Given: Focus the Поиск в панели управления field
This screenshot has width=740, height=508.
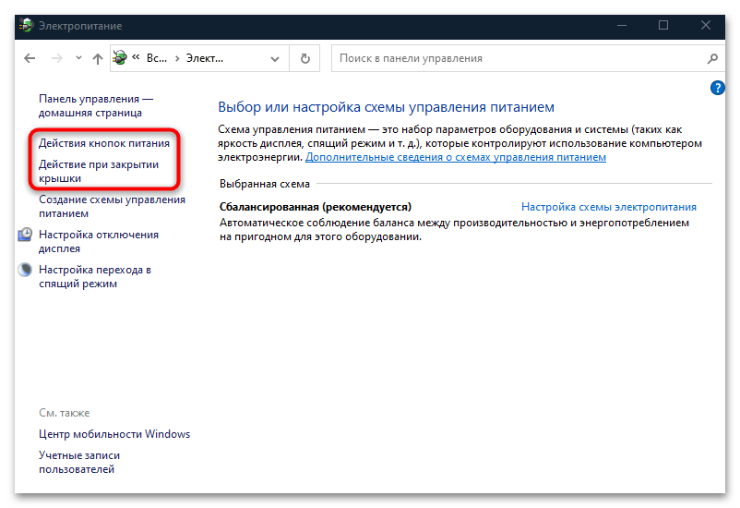Looking at the screenshot, I should (517, 58).
